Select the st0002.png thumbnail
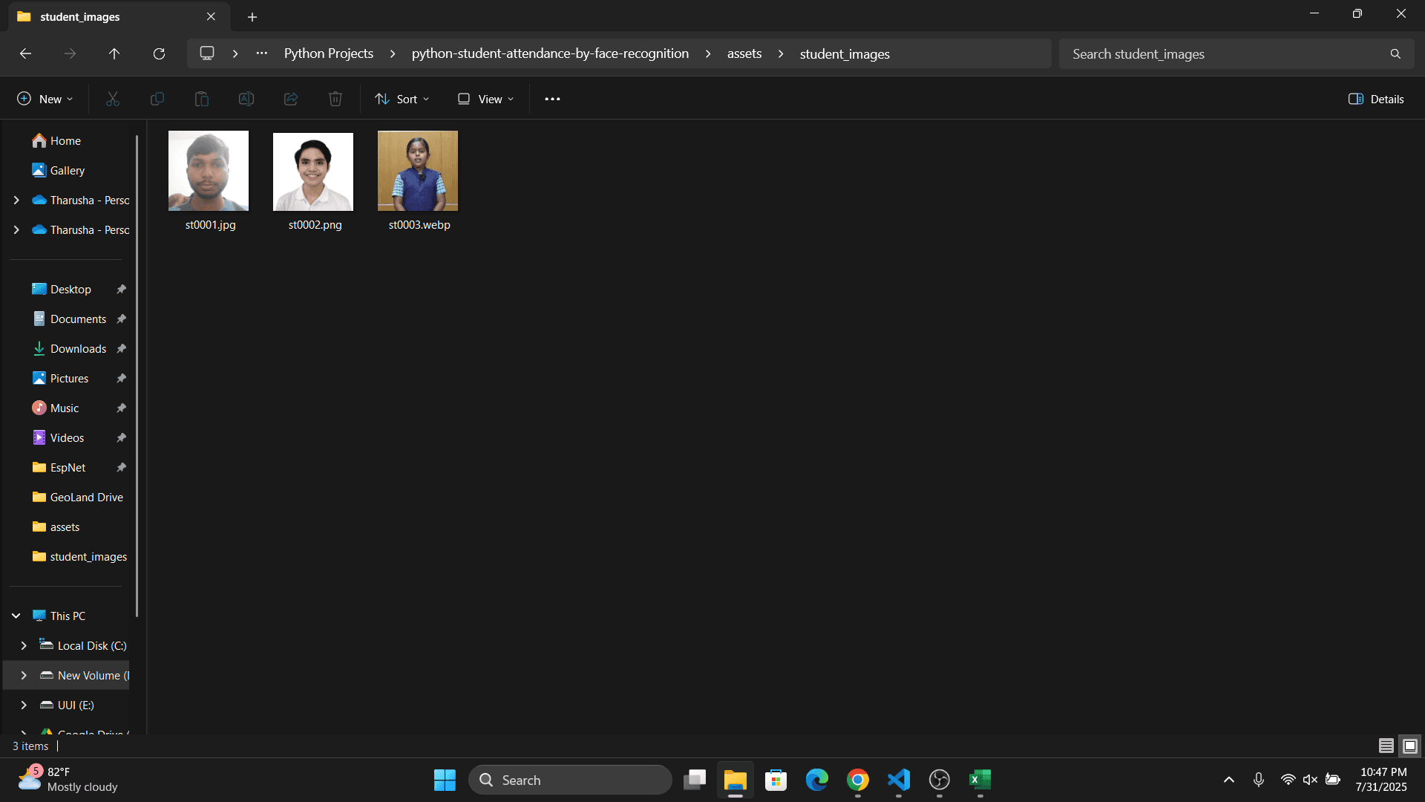 [x=313, y=172]
